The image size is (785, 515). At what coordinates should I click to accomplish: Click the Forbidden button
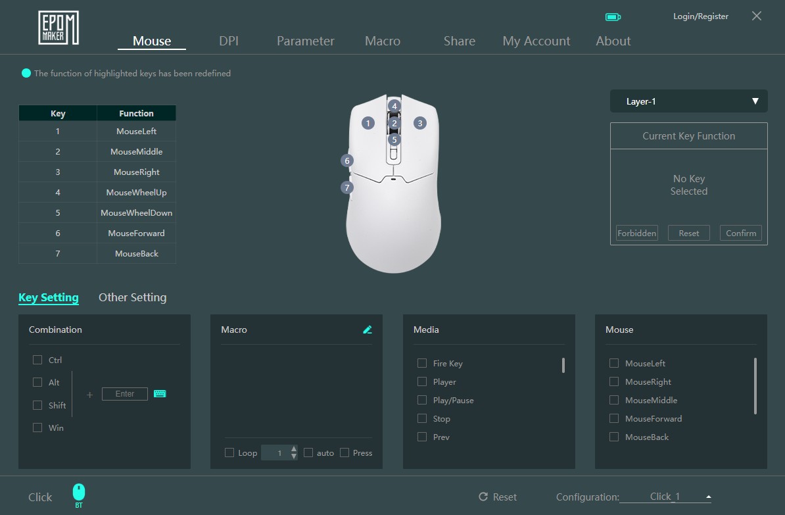pyautogui.click(x=637, y=233)
